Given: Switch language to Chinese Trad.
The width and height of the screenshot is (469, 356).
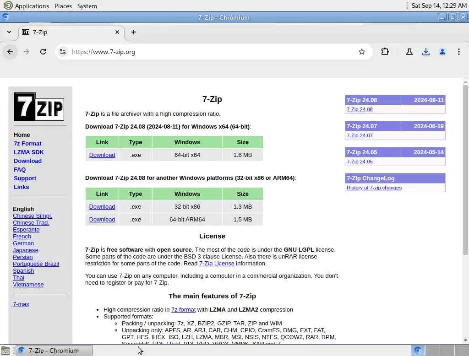Looking at the screenshot, I should [x=31, y=223].
